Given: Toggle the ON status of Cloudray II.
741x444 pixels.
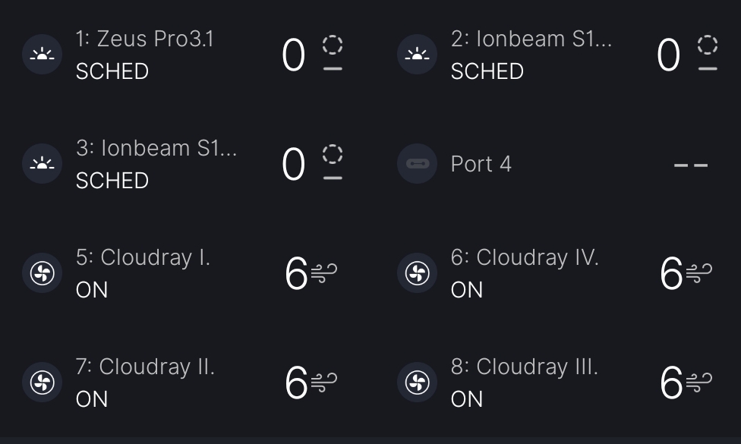Looking at the screenshot, I should pos(92,399).
